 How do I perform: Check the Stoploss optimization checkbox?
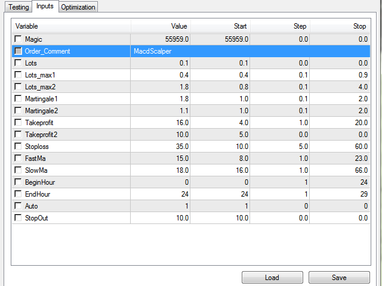(19, 147)
